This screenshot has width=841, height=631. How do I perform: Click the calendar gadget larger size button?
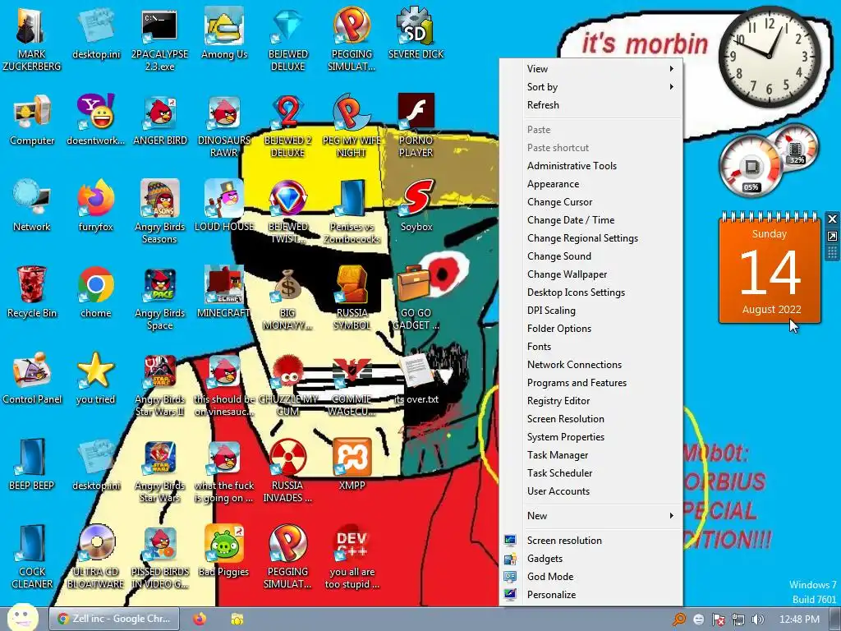pos(832,236)
